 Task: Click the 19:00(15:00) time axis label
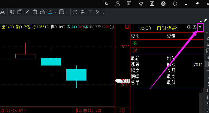tap(89, 111)
